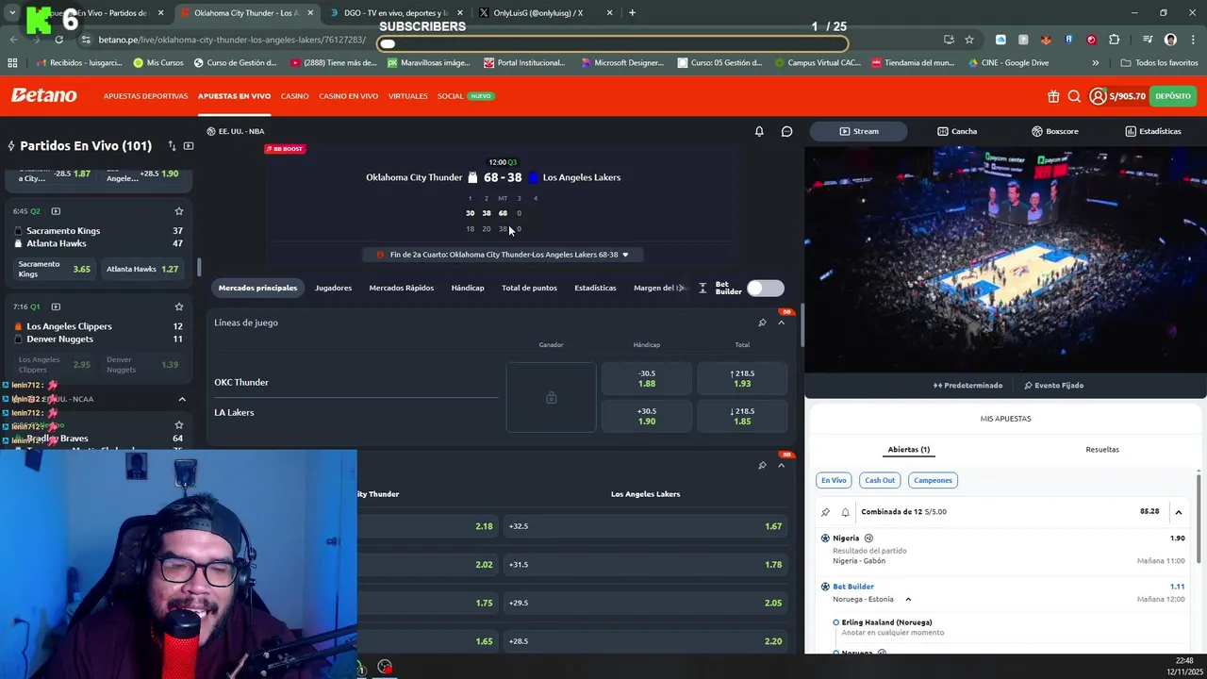This screenshot has width=1207, height=679.
Task: Open the Mercados principales tab
Action: click(x=257, y=288)
